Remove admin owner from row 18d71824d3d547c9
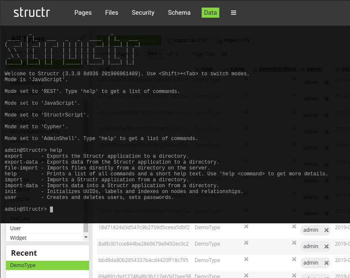This screenshot has width=350, height=278. click(326, 230)
